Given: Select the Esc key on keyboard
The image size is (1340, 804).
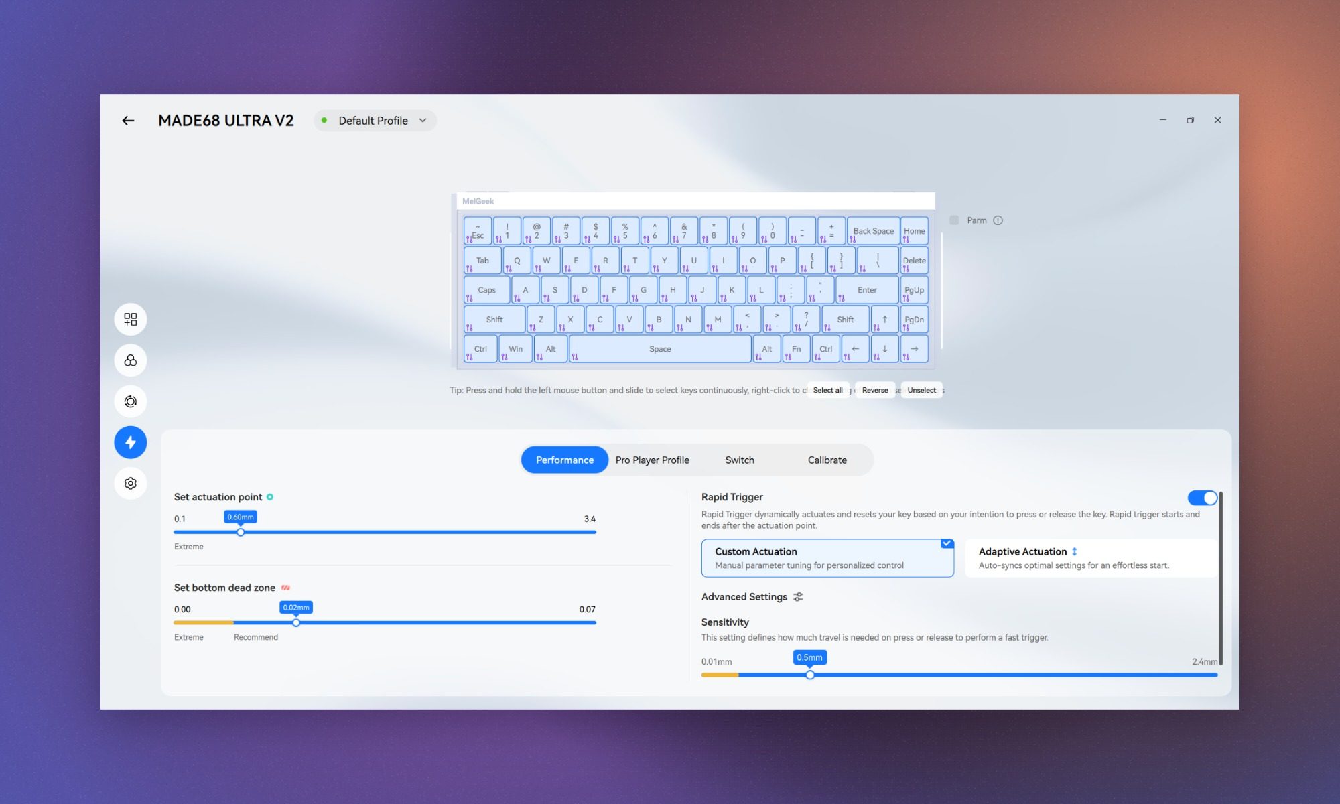Looking at the screenshot, I should (x=478, y=231).
